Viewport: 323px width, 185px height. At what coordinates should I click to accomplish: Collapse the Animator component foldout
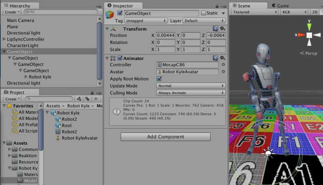tap(107, 58)
